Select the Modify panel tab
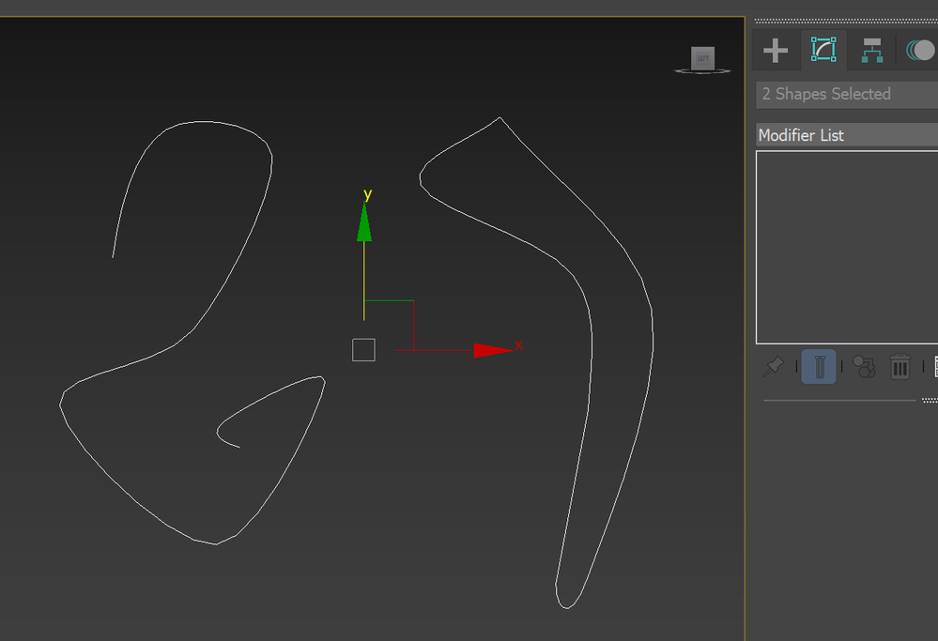The height and width of the screenshot is (641, 938). click(823, 50)
